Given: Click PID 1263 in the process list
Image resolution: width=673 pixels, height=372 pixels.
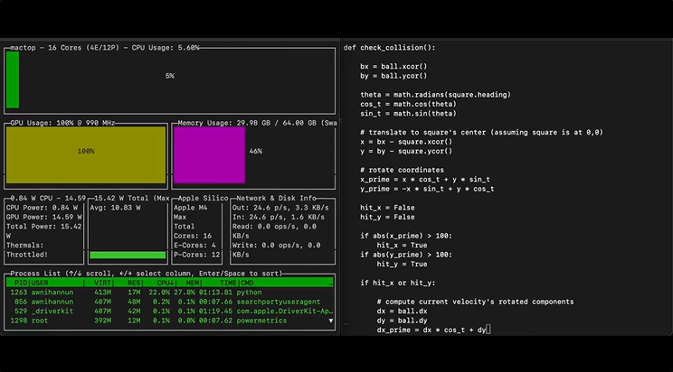Looking at the screenshot, I should (x=19, y=293).
